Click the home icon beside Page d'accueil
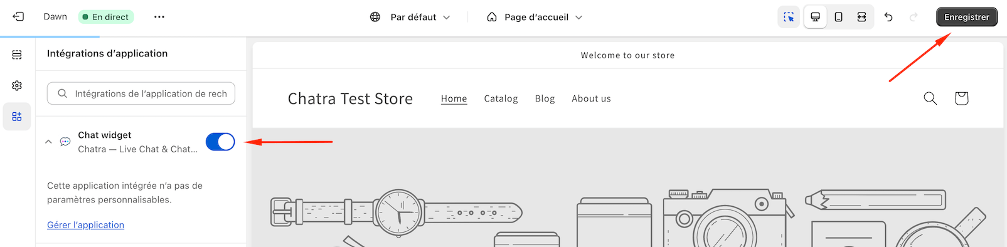Screen dimensions: 1007x247 tap(492, 17)
